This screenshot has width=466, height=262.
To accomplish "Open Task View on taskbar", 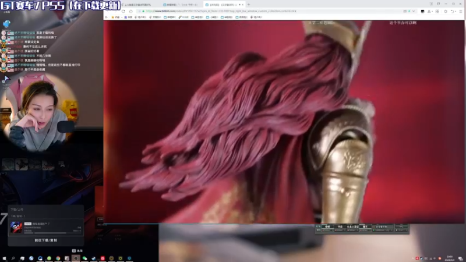I will [x=23, y=259].
